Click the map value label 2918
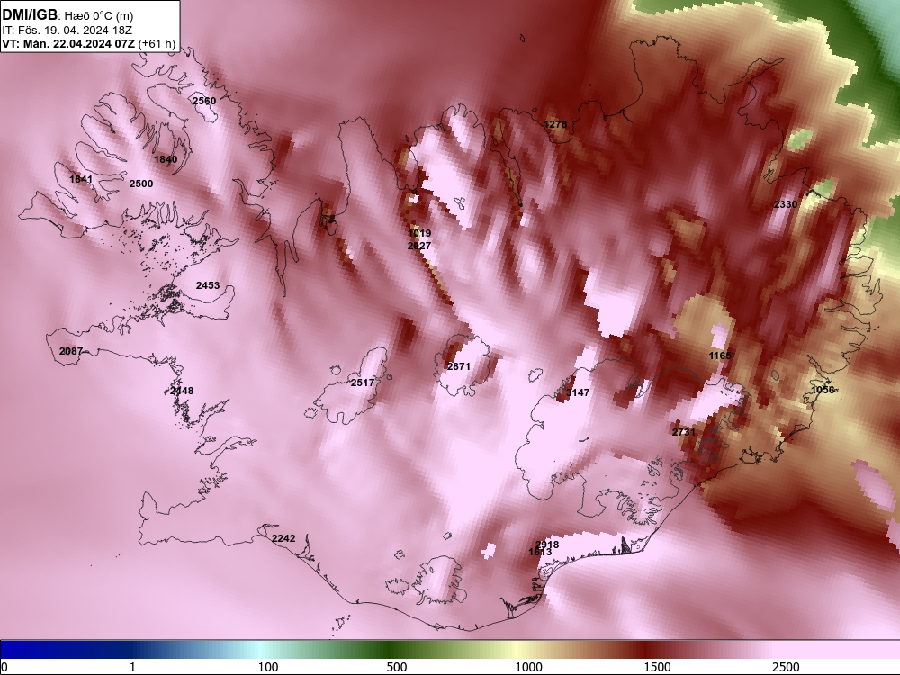900x675 pixels. tap(547, 544)
